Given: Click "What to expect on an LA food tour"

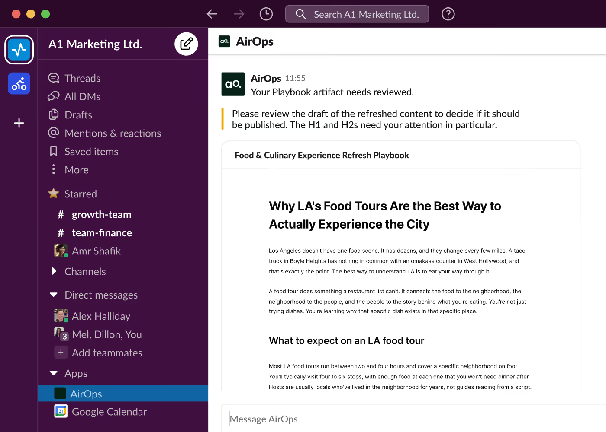Looking at the screenshot, I should tap(346, 341).
